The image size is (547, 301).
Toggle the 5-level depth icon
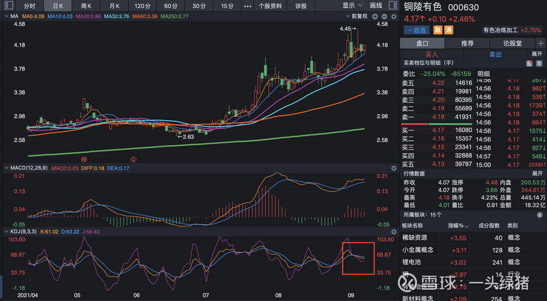pyautogui.click(x=539, y=63)
